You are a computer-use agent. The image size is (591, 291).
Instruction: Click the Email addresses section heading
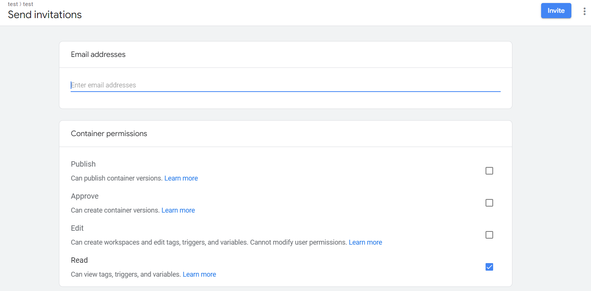click(98, 54)
